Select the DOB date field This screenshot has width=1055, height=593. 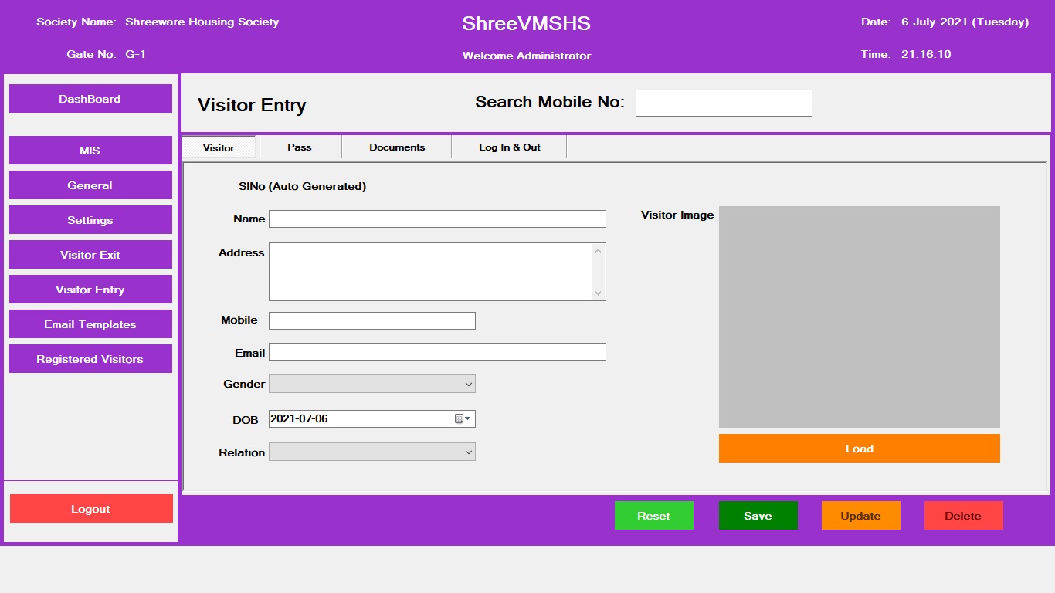pyautogui.click(x=372, y=418)
